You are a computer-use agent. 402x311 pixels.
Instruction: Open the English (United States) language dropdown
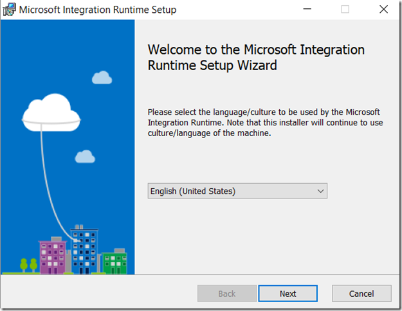(237, 191)
